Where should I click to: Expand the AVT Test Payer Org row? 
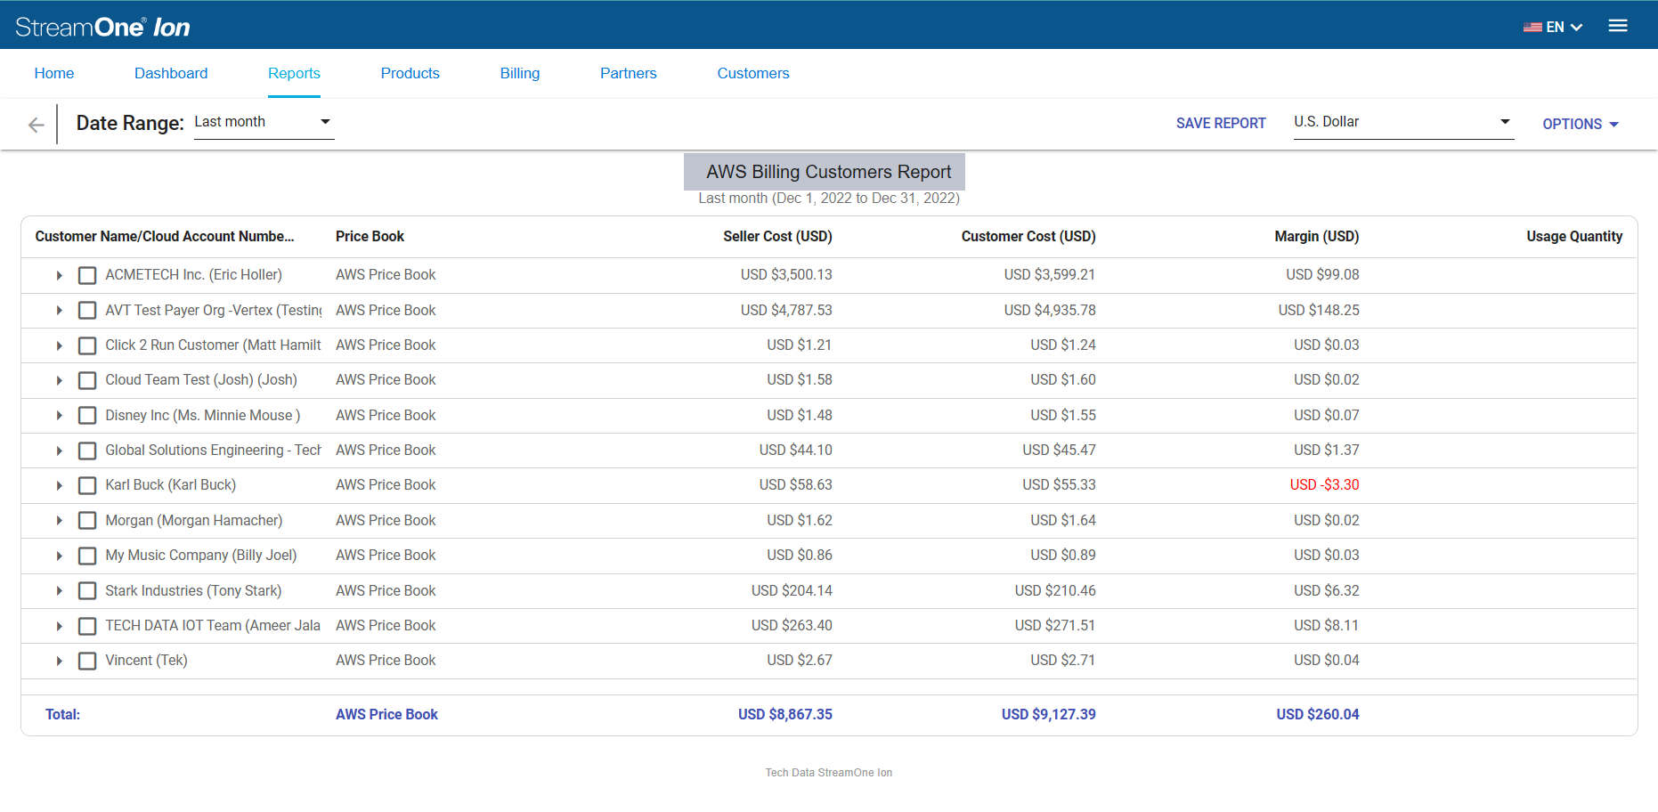point(59,311)
